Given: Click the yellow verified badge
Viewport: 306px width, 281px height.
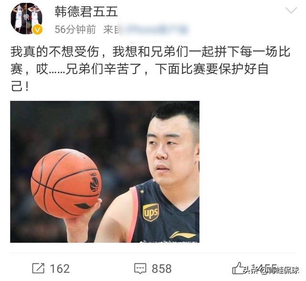Looking at the screenshot, I should pyautogui.click(x=37, y=30).
